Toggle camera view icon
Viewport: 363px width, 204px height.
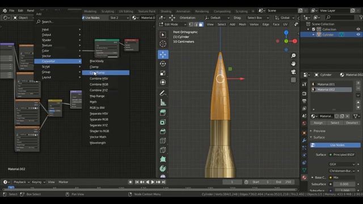tap(293, 72)
